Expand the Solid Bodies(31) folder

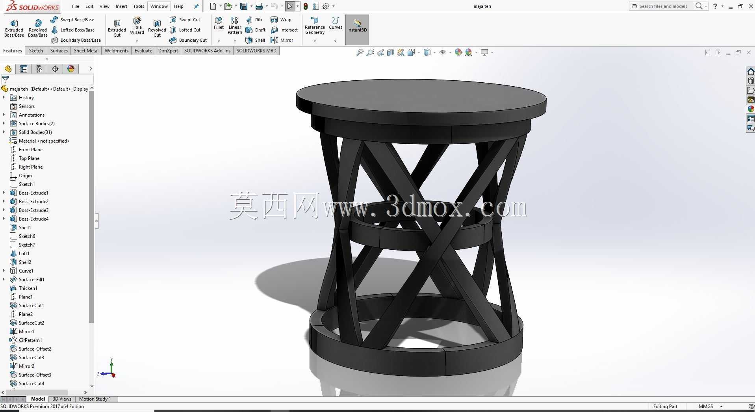(4, 132)
